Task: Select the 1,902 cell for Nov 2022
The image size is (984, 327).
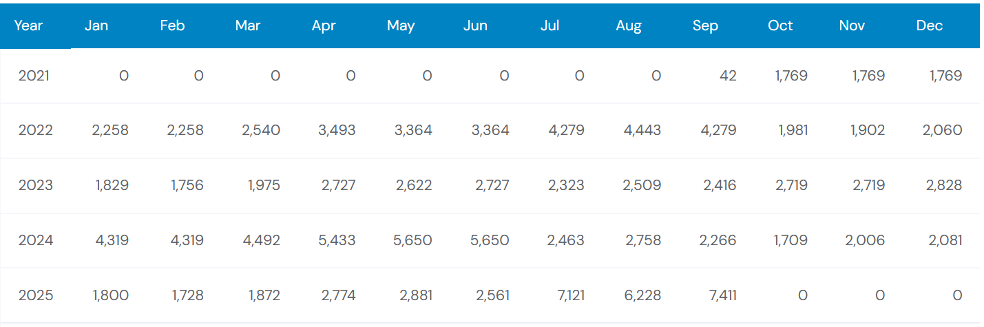Action: coord(868,130)
